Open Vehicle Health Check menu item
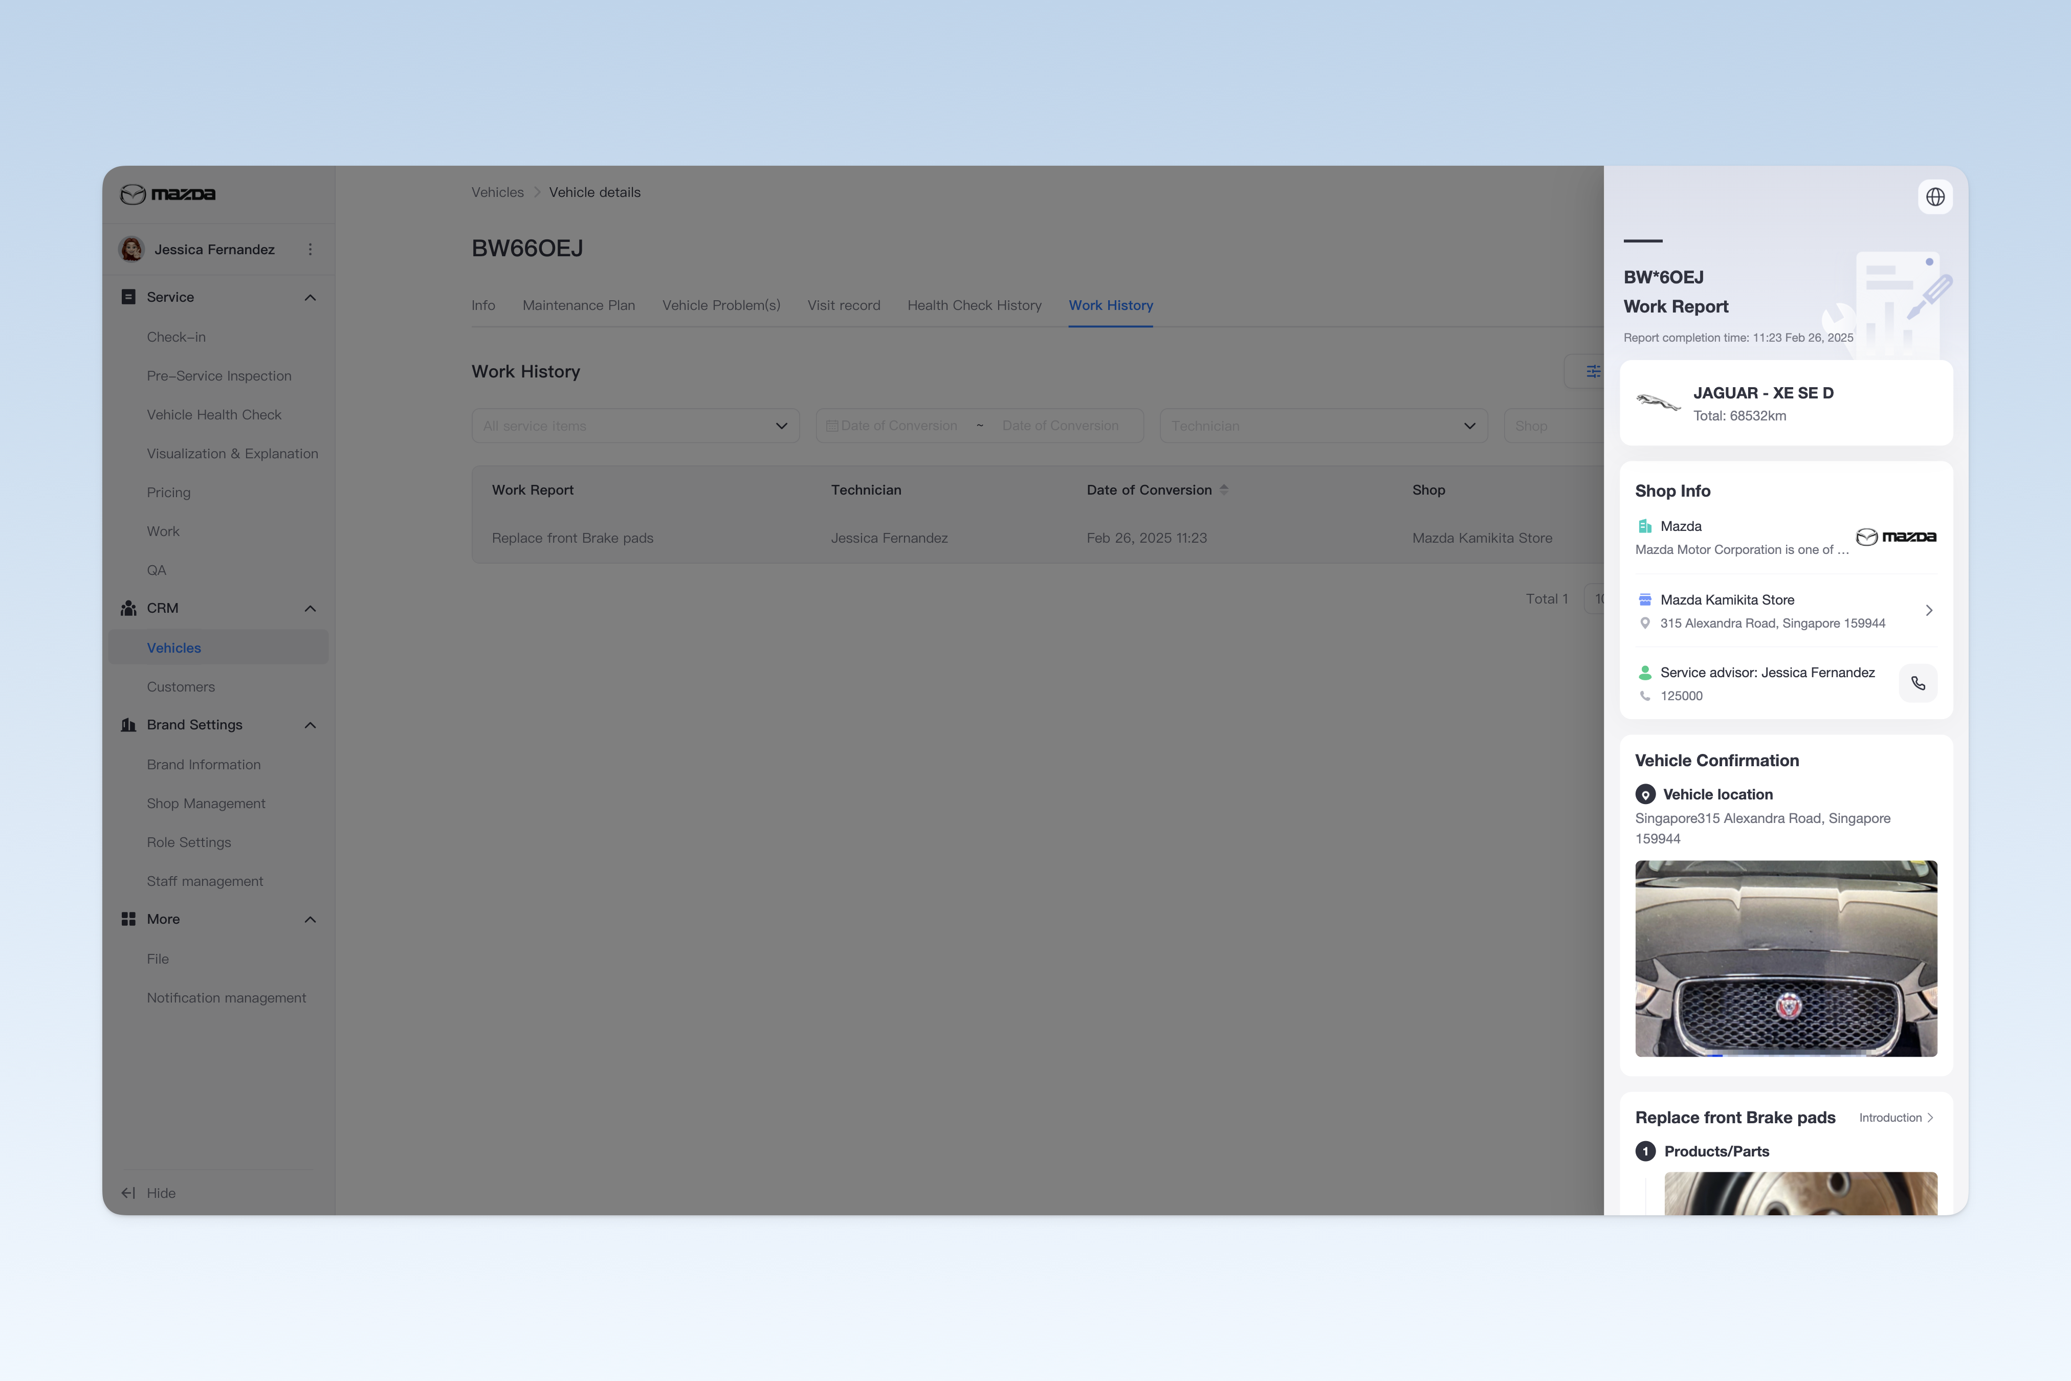This screenshot has height=1381, width=2071. [x=214, y=414]
